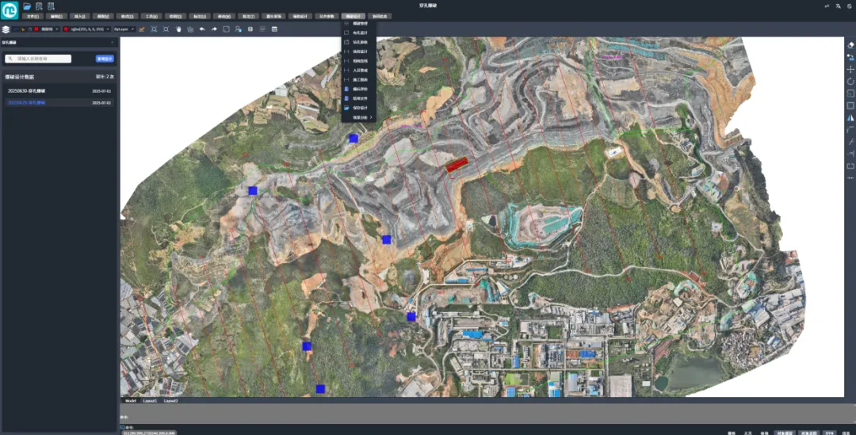Click the blue new design button

(105, 59)
